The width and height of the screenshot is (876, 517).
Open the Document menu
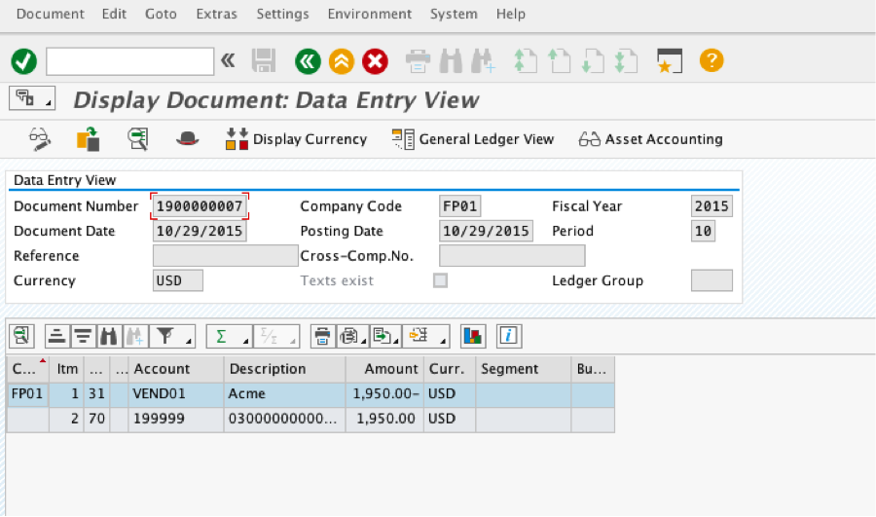[x=51, y=14]
